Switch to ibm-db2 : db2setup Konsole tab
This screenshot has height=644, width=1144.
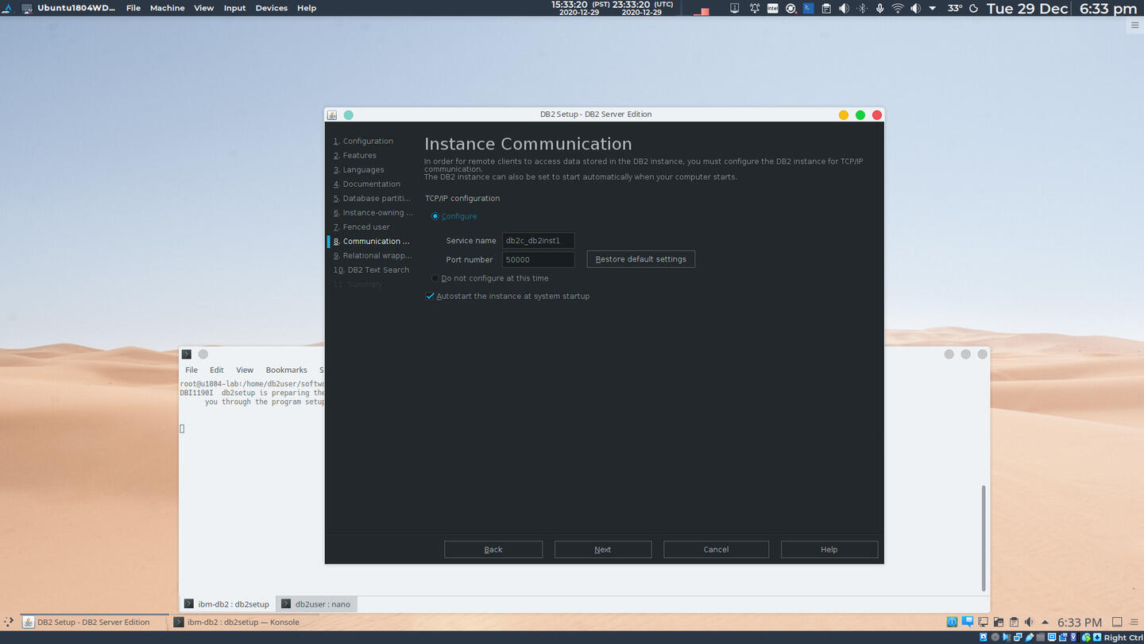(227, 604)
